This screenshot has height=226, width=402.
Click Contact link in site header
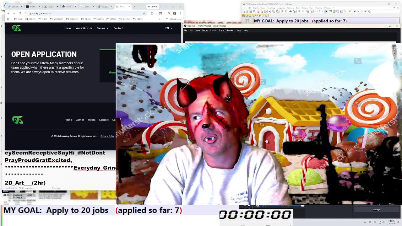pyautogui.click(x=118, y=28)
